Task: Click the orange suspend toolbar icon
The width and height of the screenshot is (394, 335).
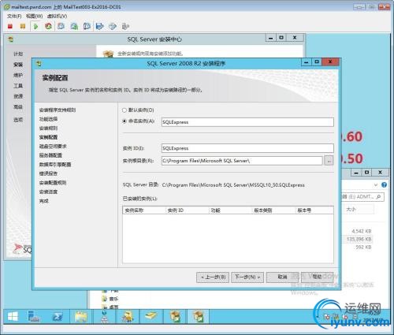Action: [x=23, y=26]
